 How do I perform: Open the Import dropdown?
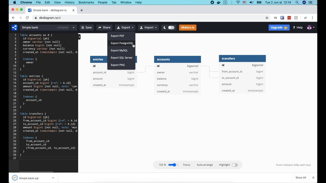pos(148,27)
